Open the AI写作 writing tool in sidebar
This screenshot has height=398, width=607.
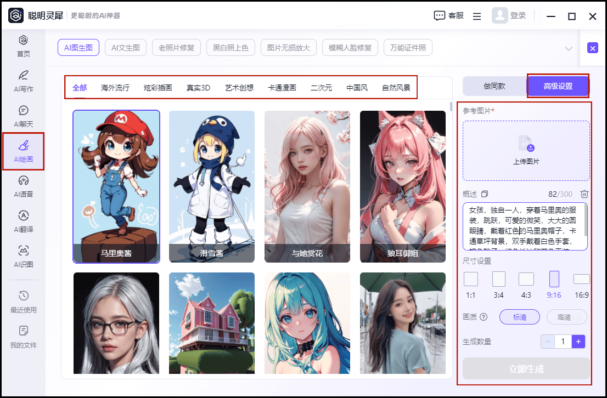pyautogui.click(x=24, y=81)
